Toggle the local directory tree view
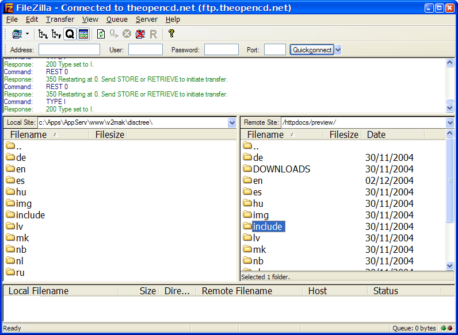 [43, 34]
